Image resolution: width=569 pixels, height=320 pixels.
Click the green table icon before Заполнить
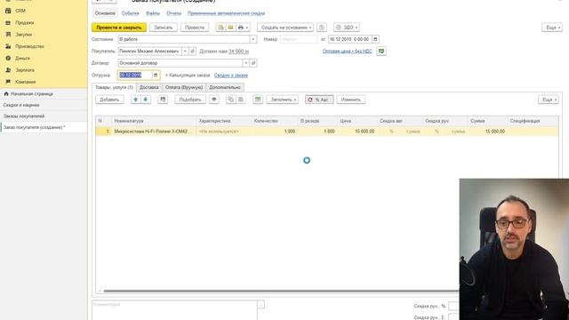click(x=258, y=100)
